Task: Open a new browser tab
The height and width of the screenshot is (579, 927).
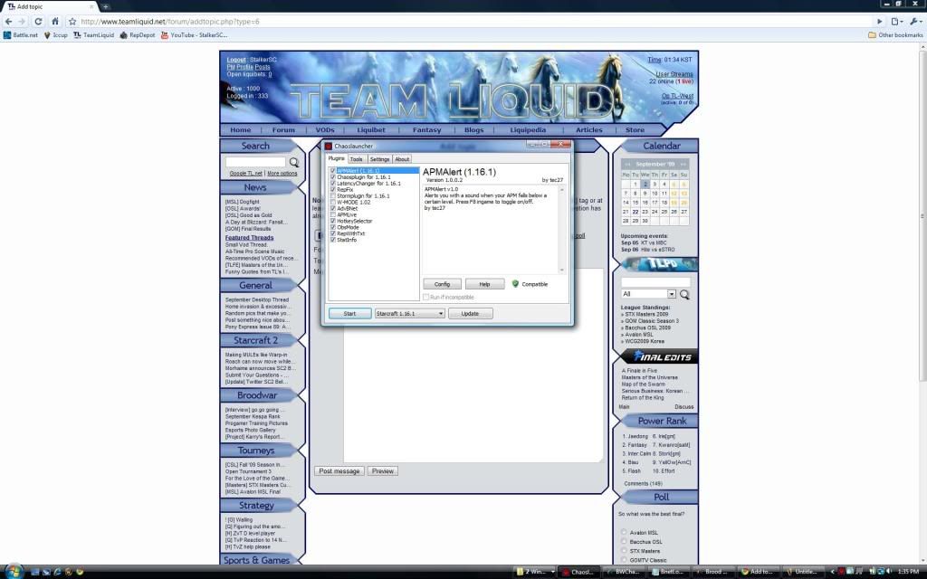Action: coord(105,6)
